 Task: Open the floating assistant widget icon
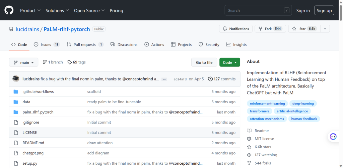pos(333,136)
